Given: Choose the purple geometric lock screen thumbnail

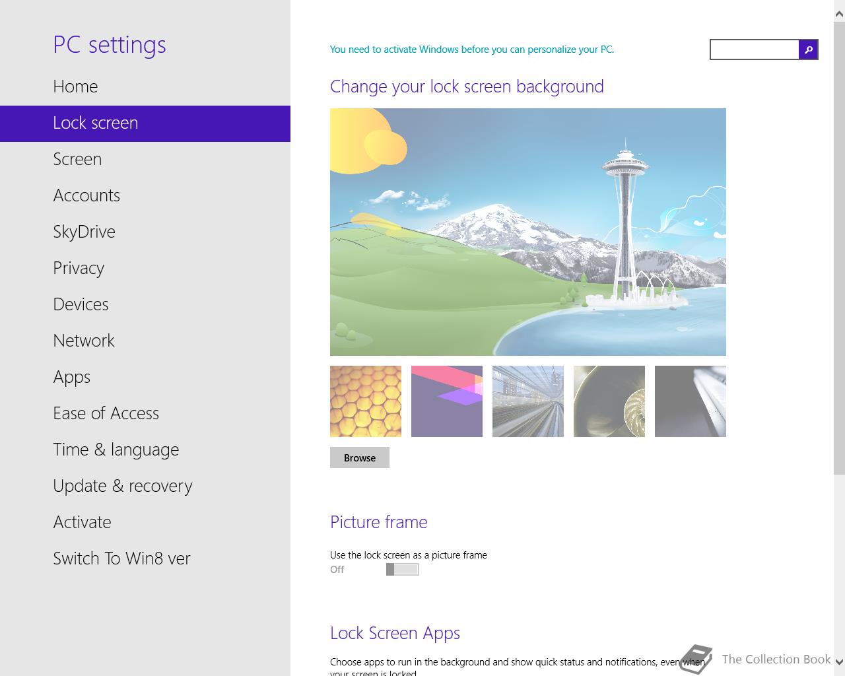Looking at the screenshot, I should click(x=447, y=401).
